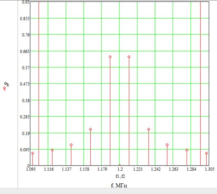Click the 0.21 stem marker right of center
The width and height of the screenshot is (217, 194).
pos(148,129)
